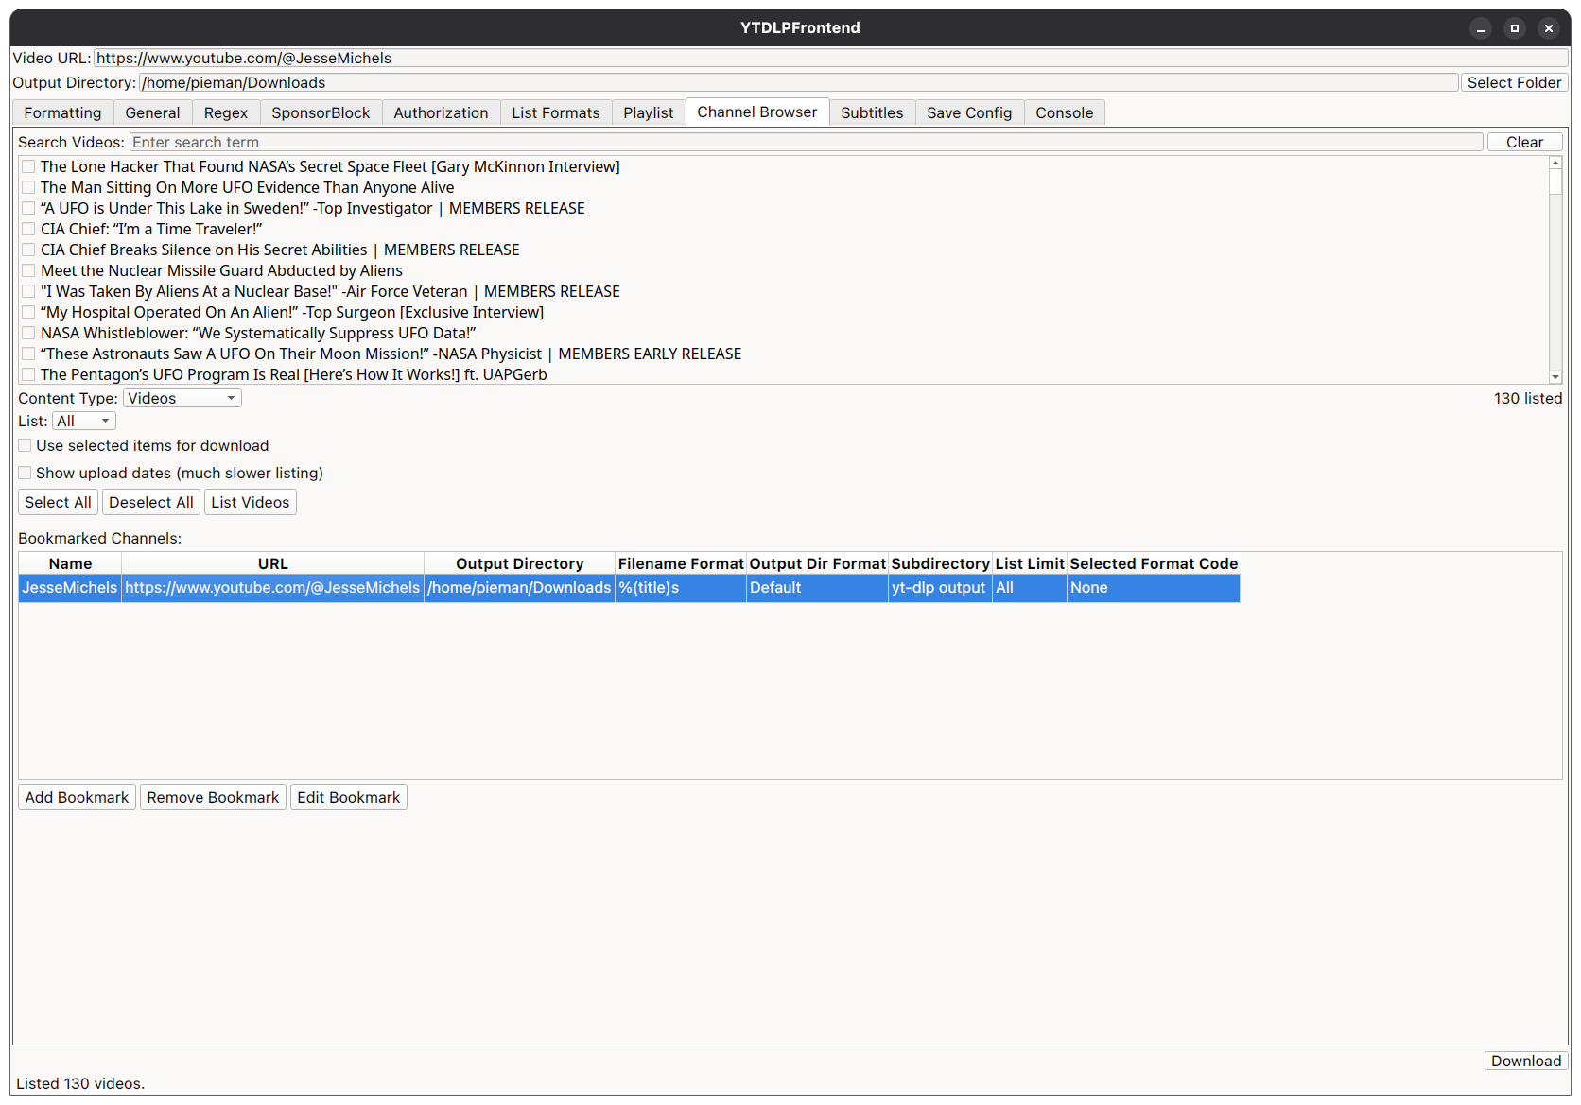
Task: Select the Channel Browser tab
Action: 757,112
